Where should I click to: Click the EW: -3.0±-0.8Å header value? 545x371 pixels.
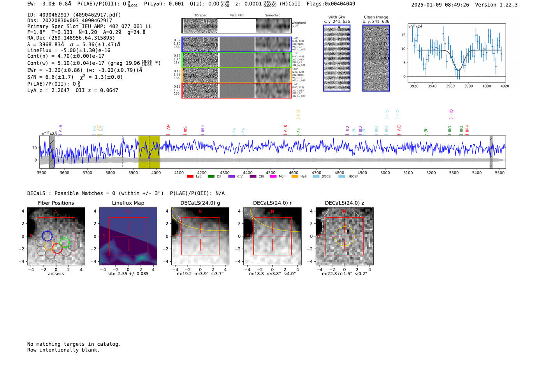pos(49,4)
